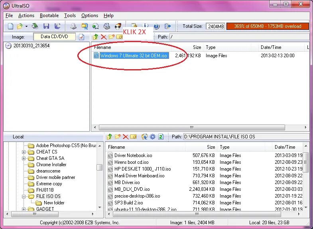Select MB_DLX_DVD.iso file
The height and width of the screenshot is (229, 313).
[132, 189]
